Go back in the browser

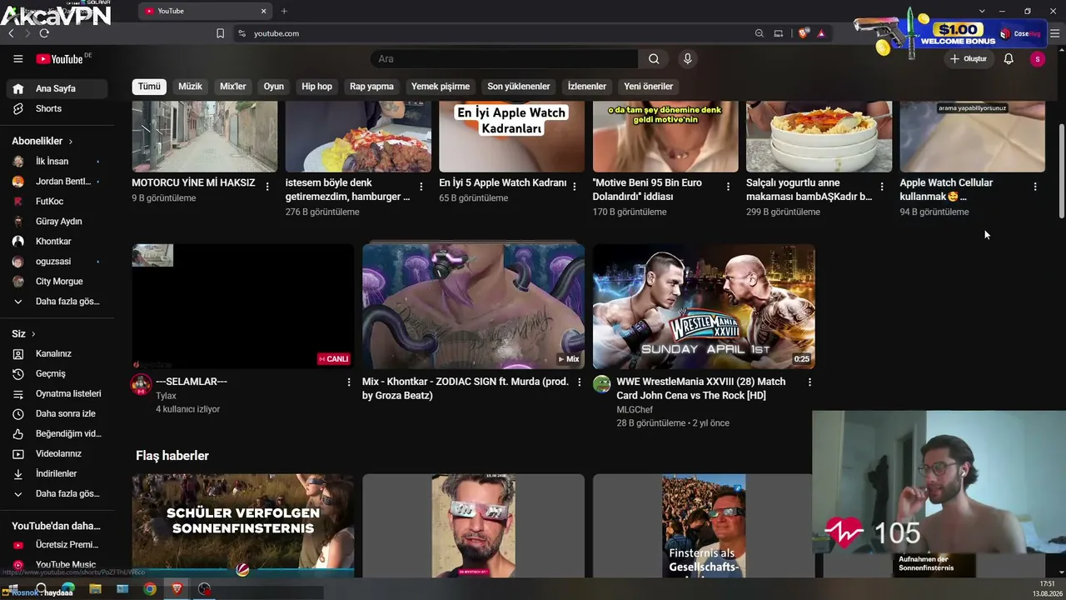pyautogui.click(x=11, y=33)
